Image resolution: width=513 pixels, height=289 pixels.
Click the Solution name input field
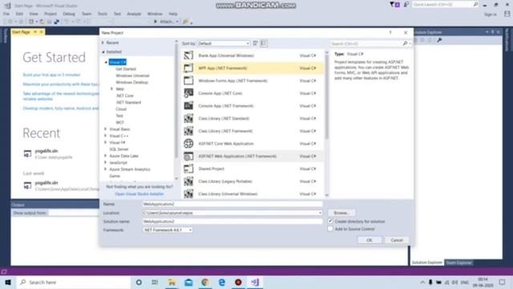click(x=232, y=222)
